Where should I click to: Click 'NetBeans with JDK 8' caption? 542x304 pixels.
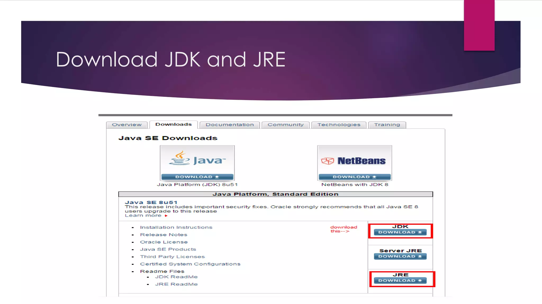[x=355, y=185]
